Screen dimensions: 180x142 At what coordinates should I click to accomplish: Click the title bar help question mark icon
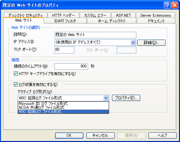coord(167,5)
